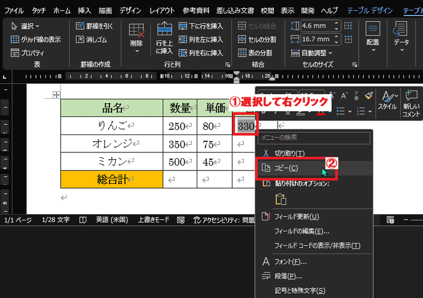The height and width of the screenshot is (298, 423).
Task: Decrease column width with down spinner
Action: coord(336,42)
